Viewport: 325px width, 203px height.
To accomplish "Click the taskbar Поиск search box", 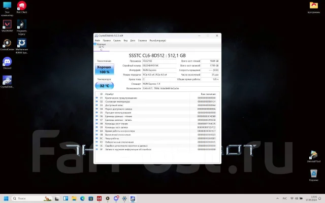I will (31, 198).
